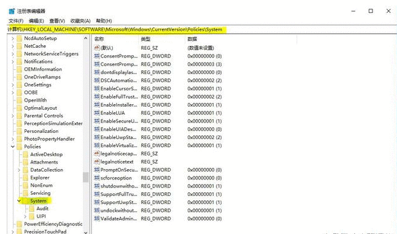Expand the NetworkServiceTriggers key

[13, 54]
